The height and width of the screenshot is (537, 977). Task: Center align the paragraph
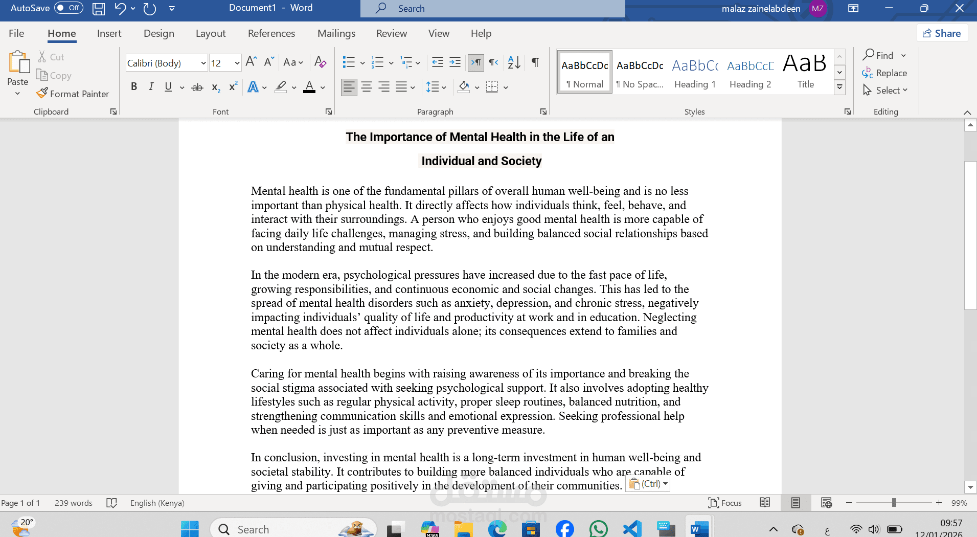[367, 87]
